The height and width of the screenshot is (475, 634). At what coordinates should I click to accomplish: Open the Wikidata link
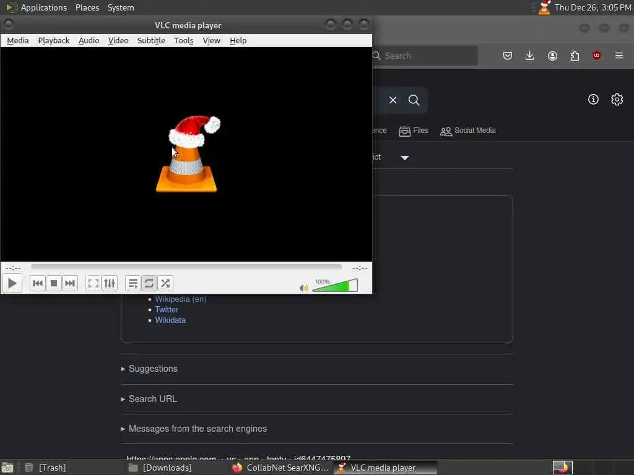[170, 320]
